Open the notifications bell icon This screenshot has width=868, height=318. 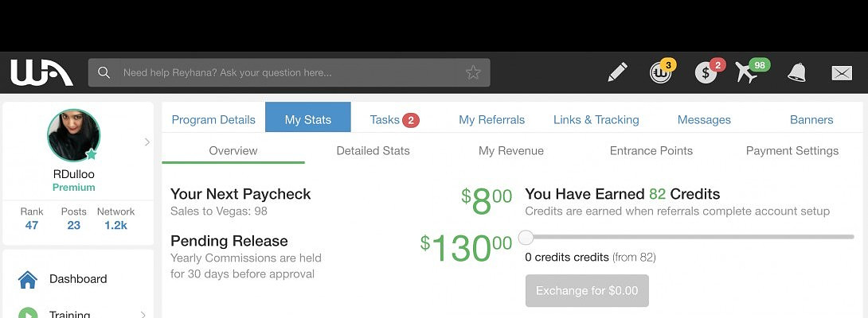click(x=796, y=72)
